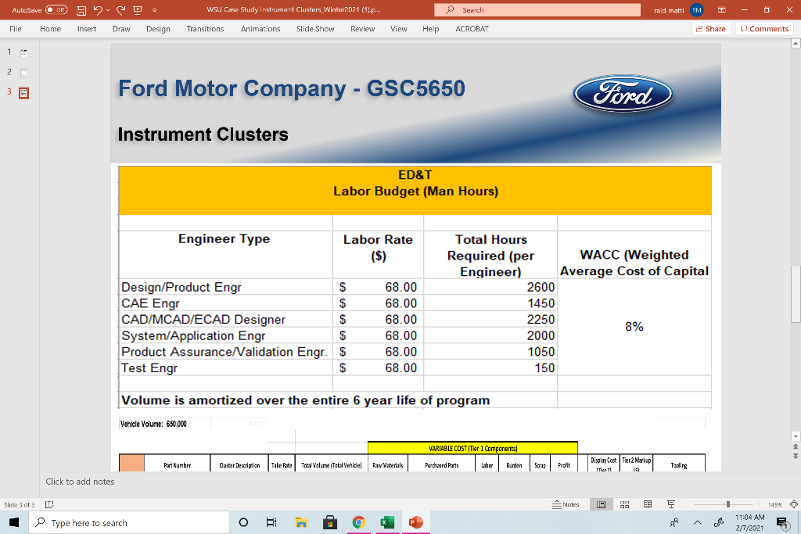
Task: Click scrollbar down arrow
Action: [x=796, y=436]
